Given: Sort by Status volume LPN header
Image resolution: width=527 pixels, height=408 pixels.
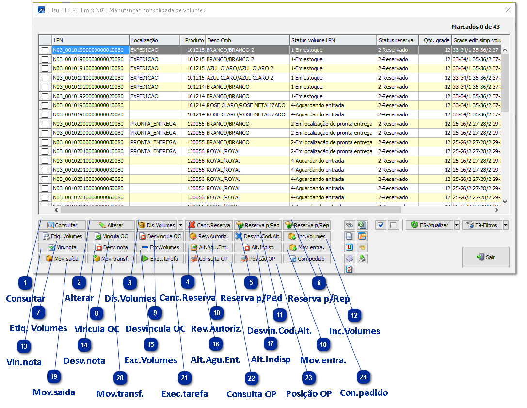Looking at the screenshot, I should point(333,40).
